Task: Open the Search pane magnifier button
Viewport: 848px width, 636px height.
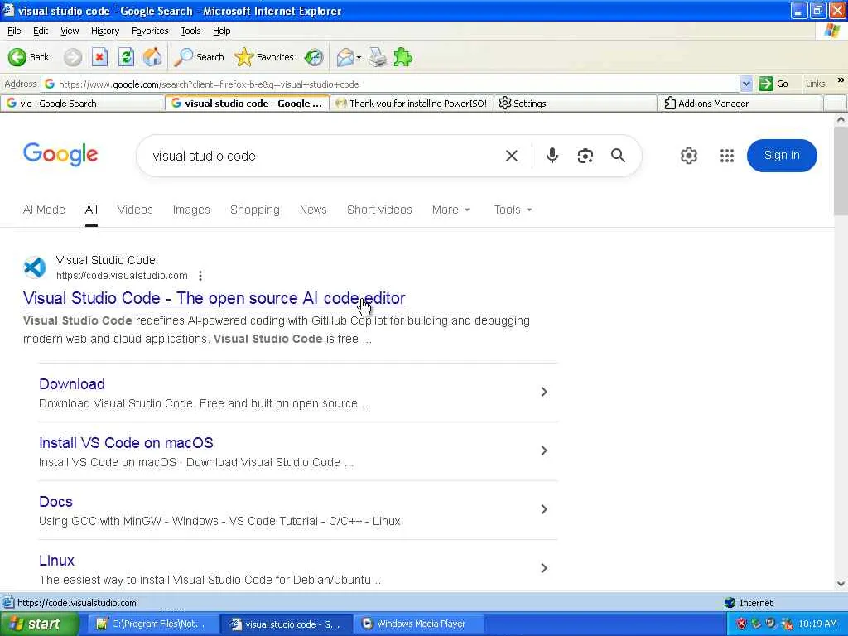Action: (199, 57)
